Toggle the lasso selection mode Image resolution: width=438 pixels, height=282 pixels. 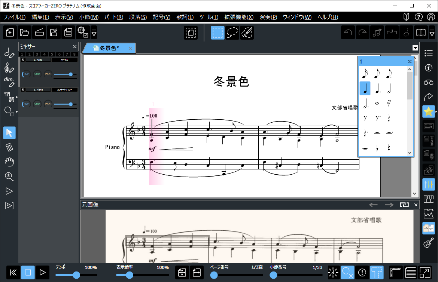coord(232,33)
